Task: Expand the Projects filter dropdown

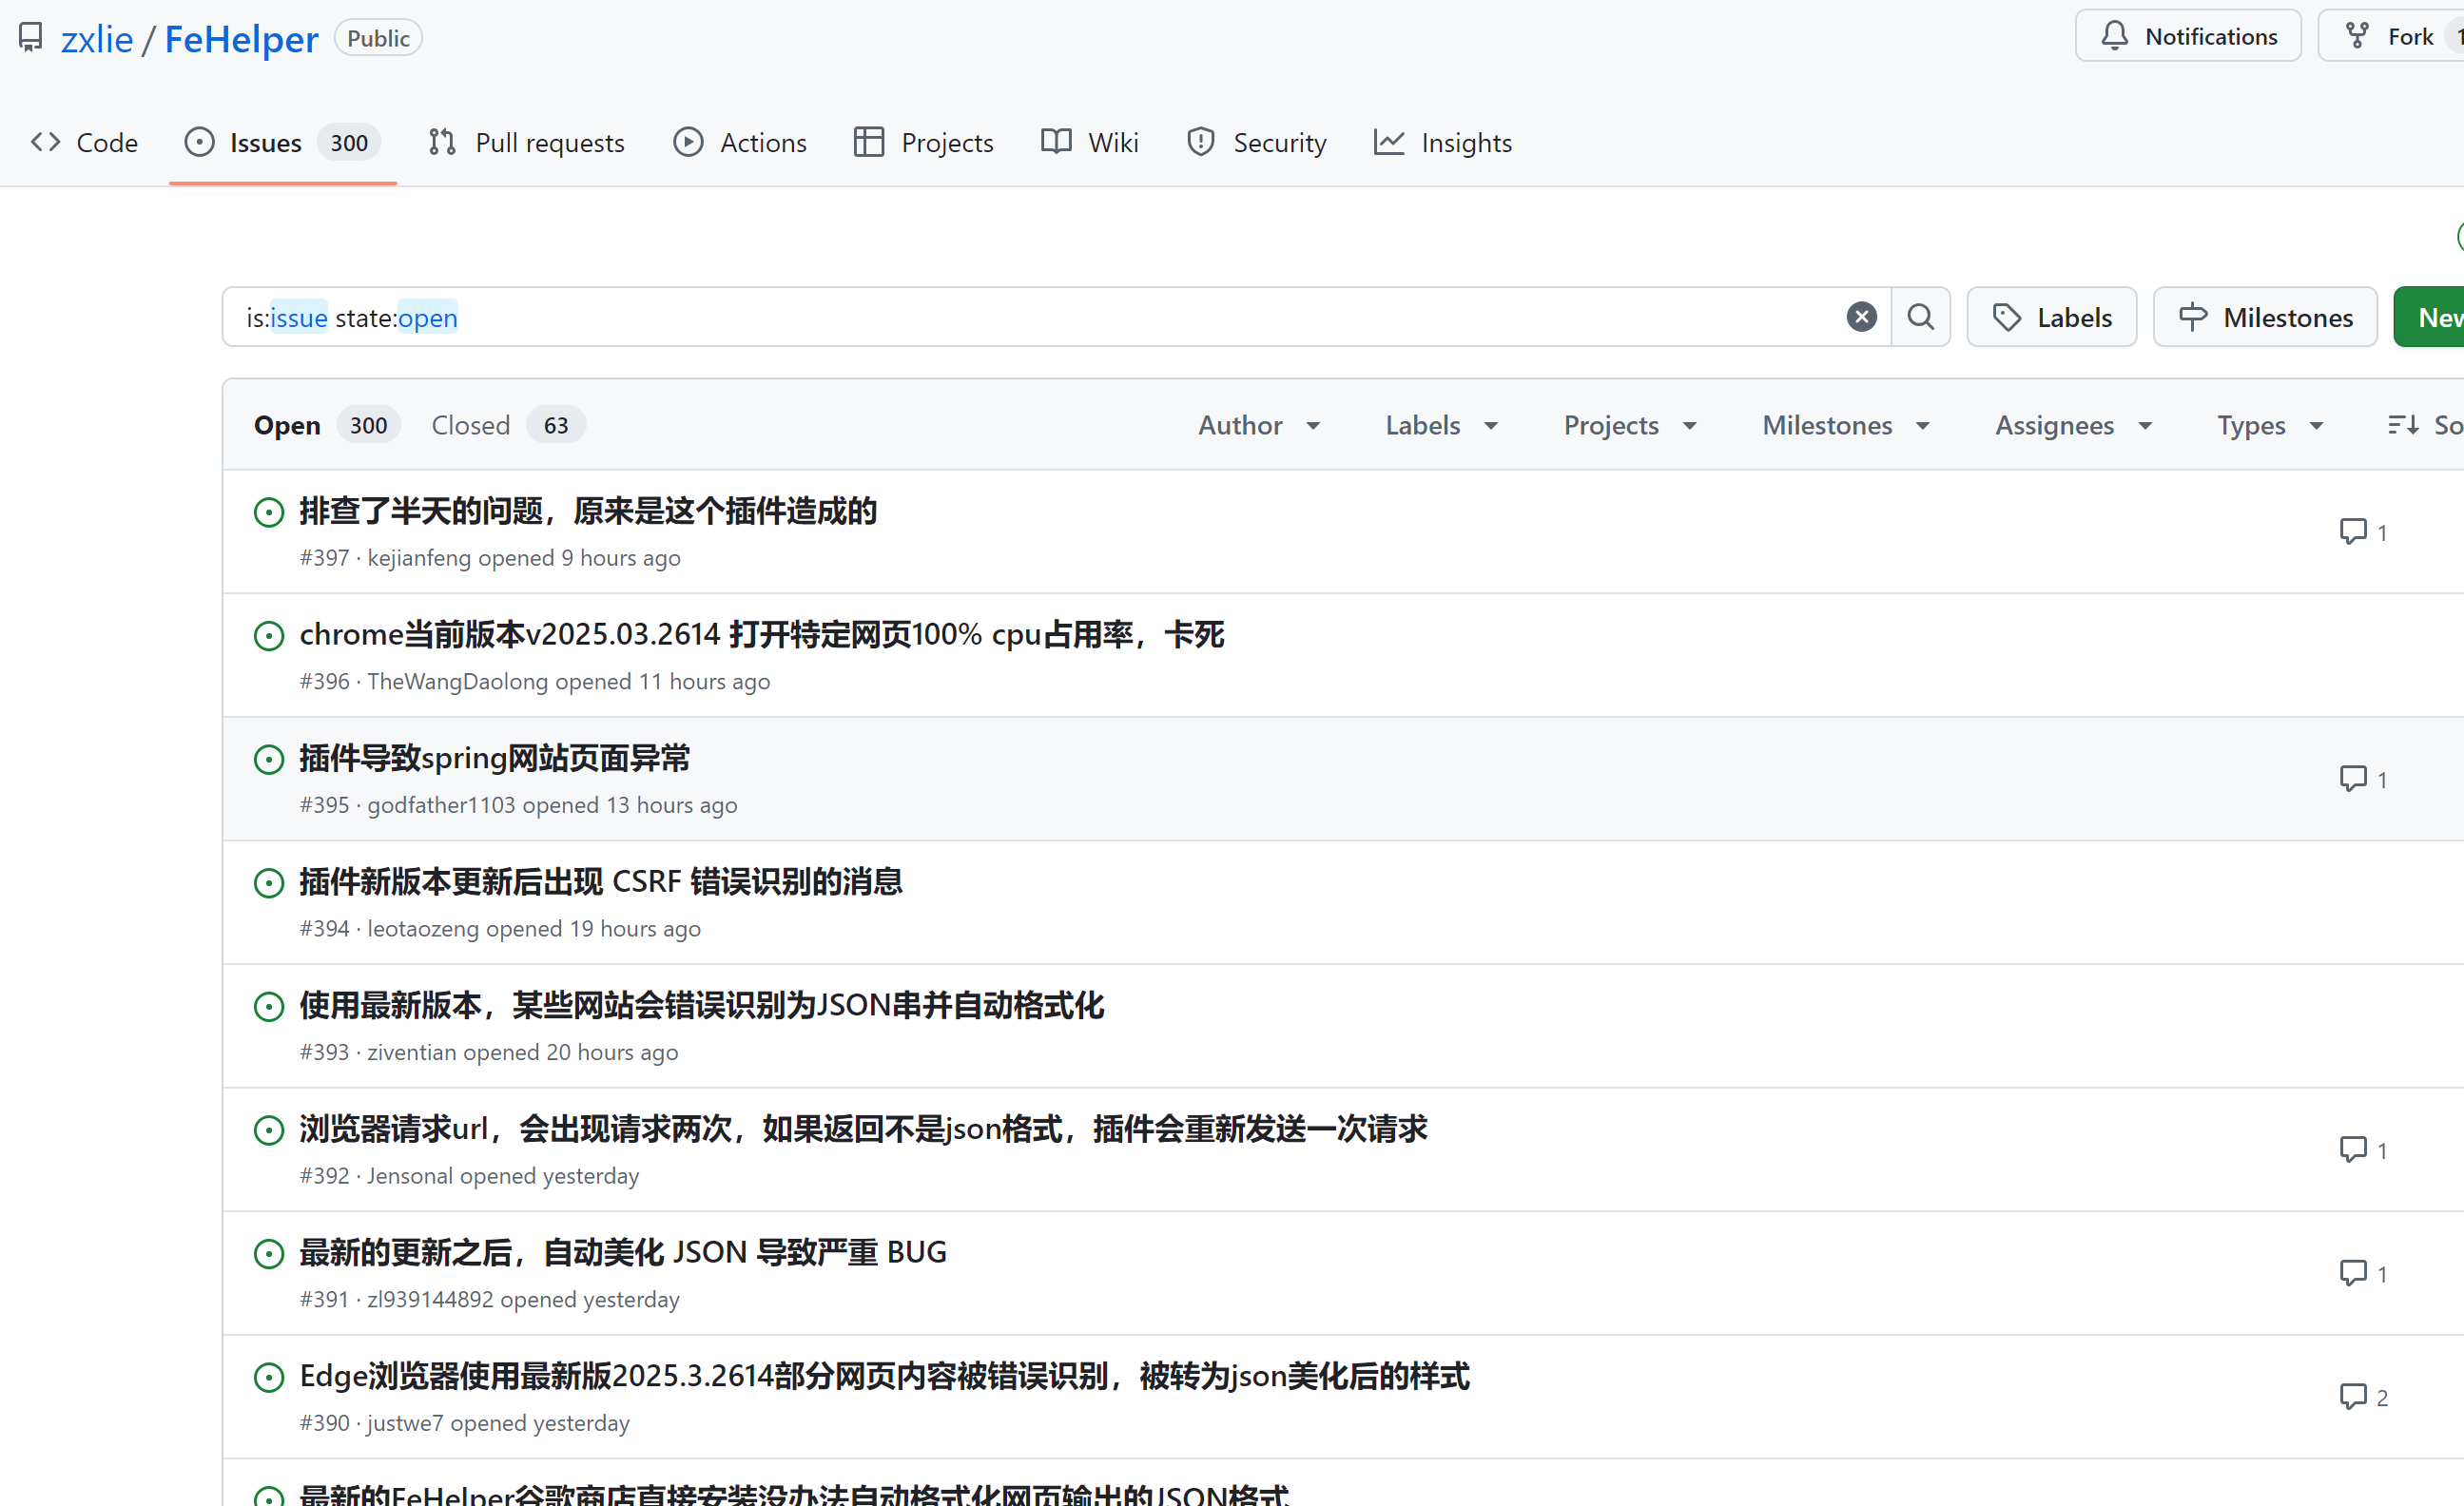Action: pyautogui.click(x=1631, y=425)
